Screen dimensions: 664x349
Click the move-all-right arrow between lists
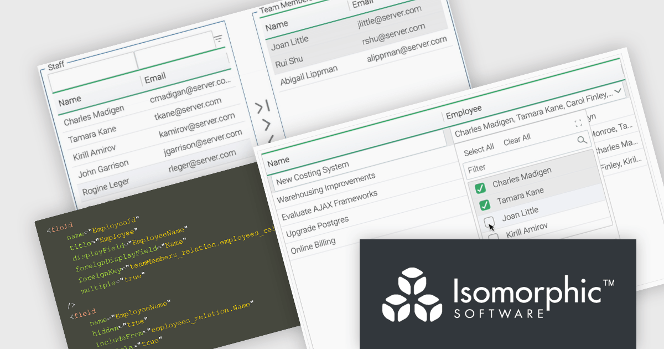pos(263,106)
